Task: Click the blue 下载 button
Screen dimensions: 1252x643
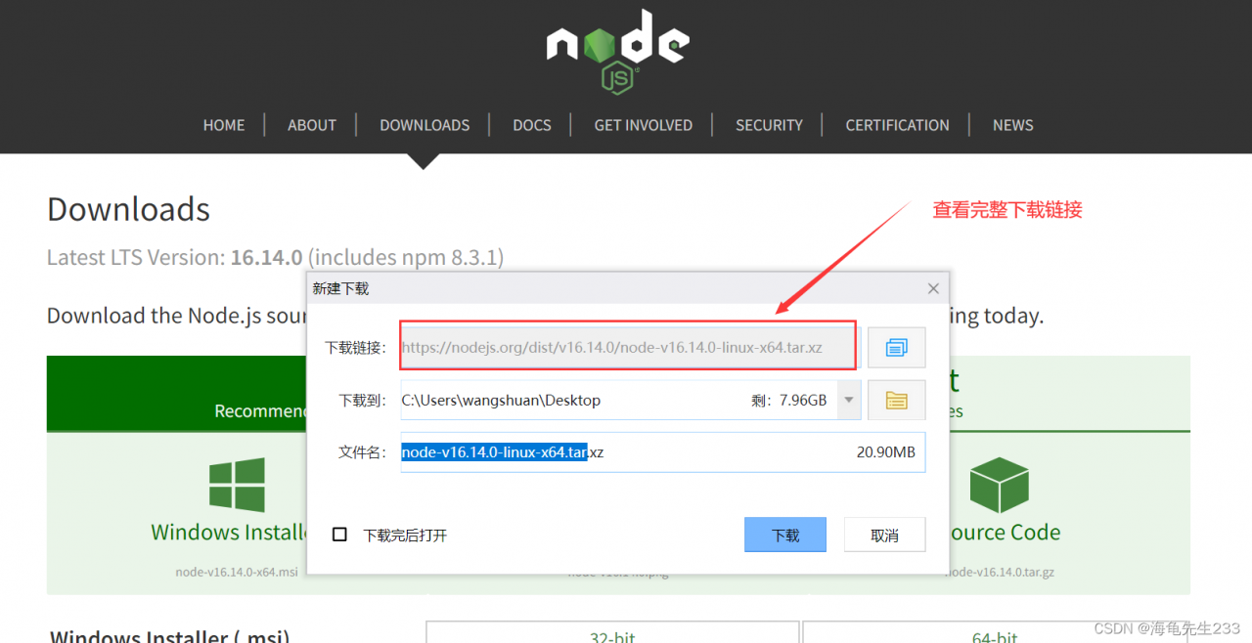Action: pos(785,535)
